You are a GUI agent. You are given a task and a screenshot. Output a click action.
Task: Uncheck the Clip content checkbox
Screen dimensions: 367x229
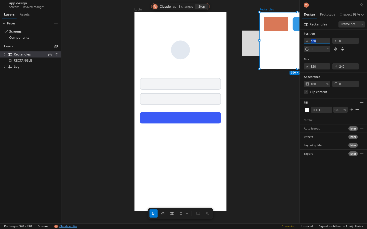coord(306,92)
